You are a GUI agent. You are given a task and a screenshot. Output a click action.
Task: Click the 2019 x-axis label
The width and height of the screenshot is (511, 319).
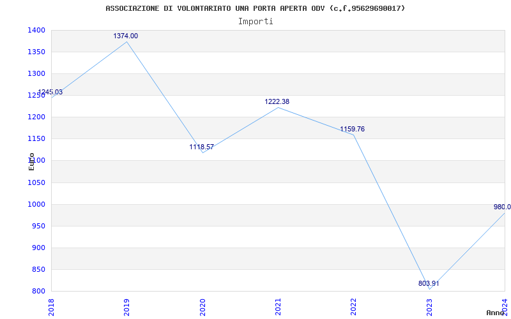click(126, 307)
